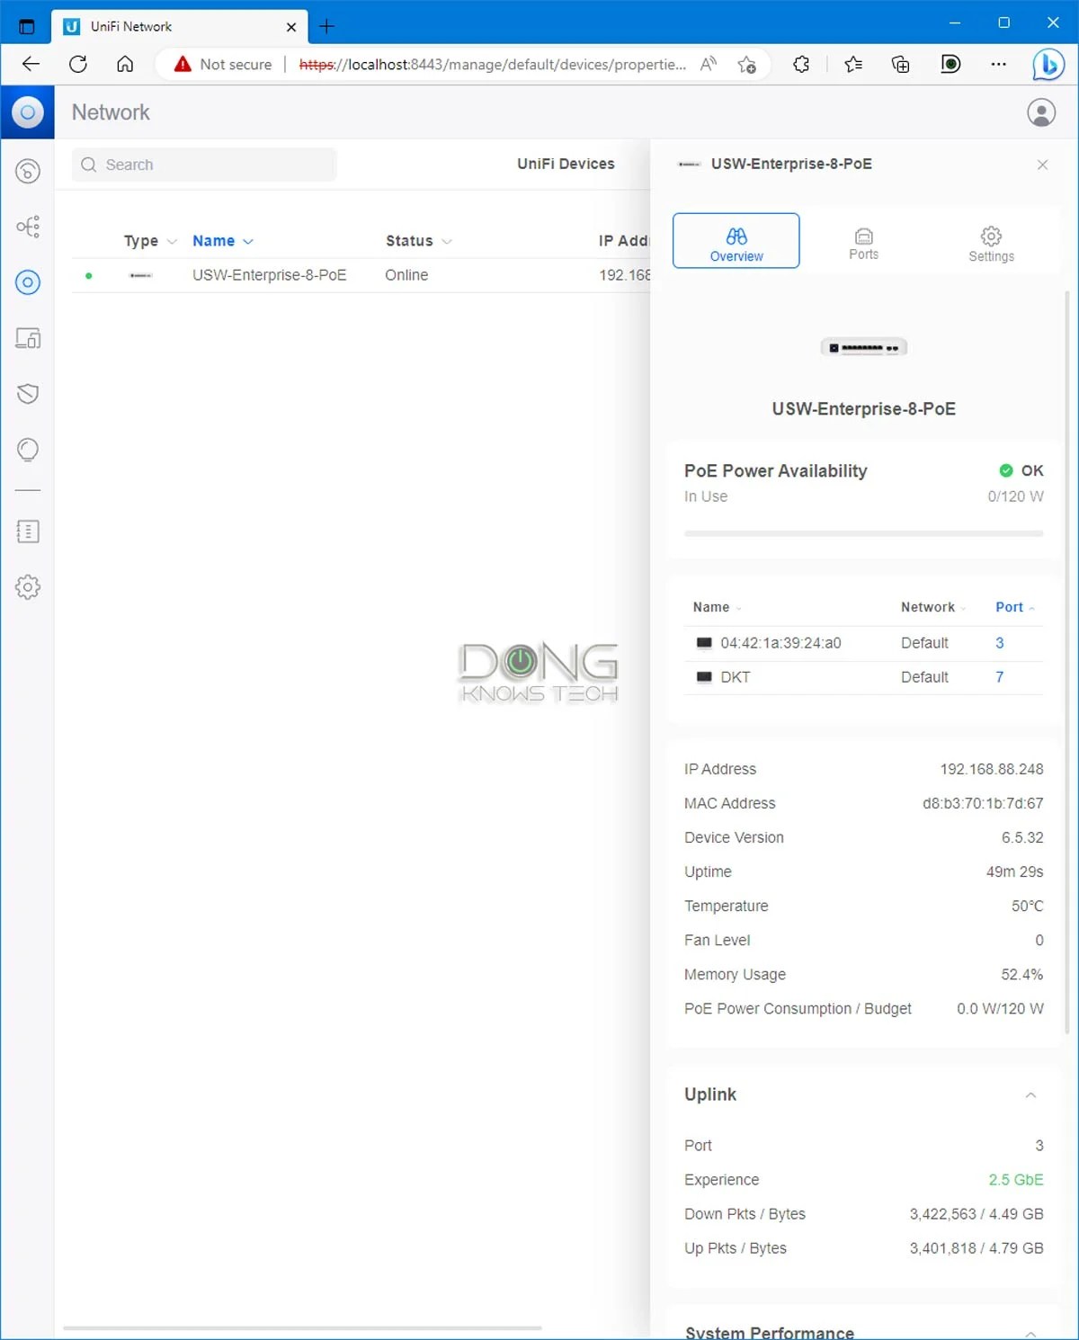The image size is (1079, 1340).
Task: Sort device list by Name column
Action: (223, 241)
